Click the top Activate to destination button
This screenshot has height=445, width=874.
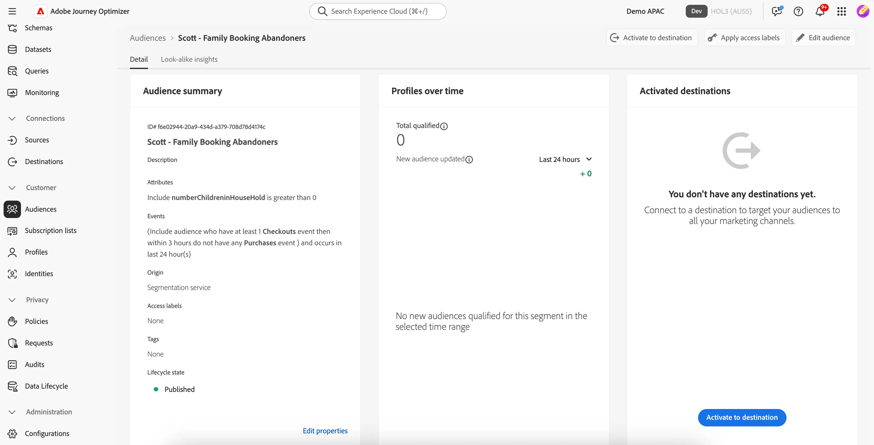point(652,38)
